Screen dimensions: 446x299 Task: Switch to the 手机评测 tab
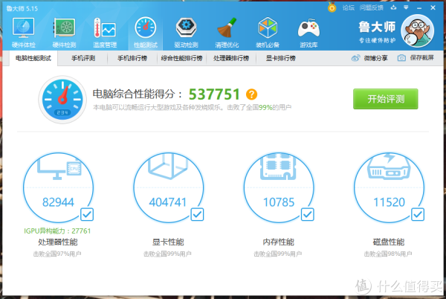pos(83,58)
